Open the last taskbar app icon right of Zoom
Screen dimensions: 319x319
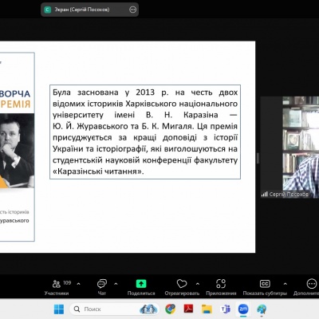(262, 309)
